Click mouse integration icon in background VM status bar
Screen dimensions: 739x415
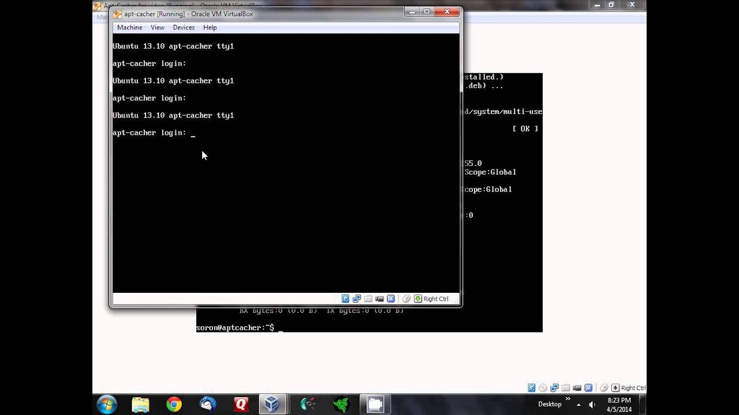[x=604, y=388]
